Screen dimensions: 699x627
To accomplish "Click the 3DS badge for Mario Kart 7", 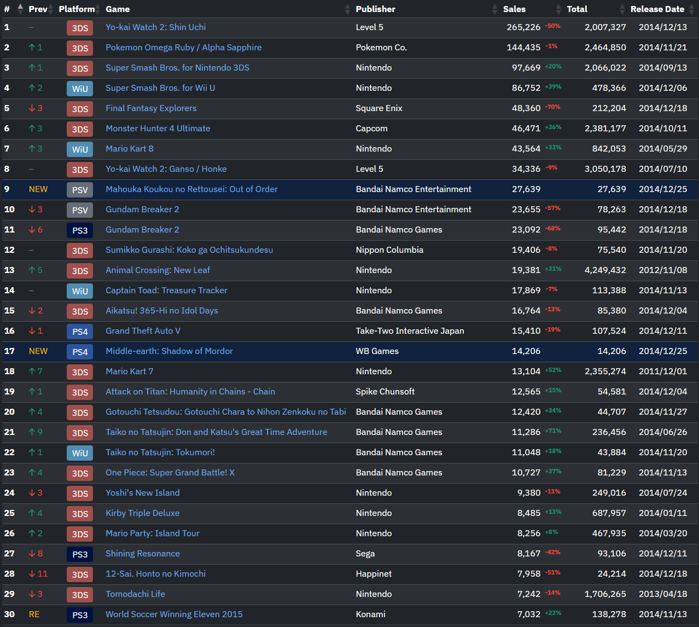I will (x=80, y=372).
